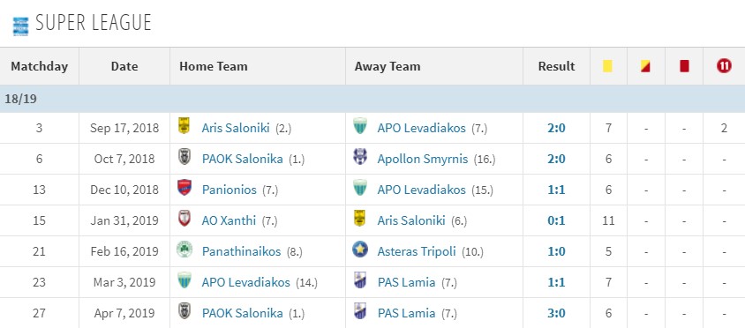Open the 0:1 result for AO Xanthi match
This screenshot has width=745, height=328.
click(x=556, y=220)
